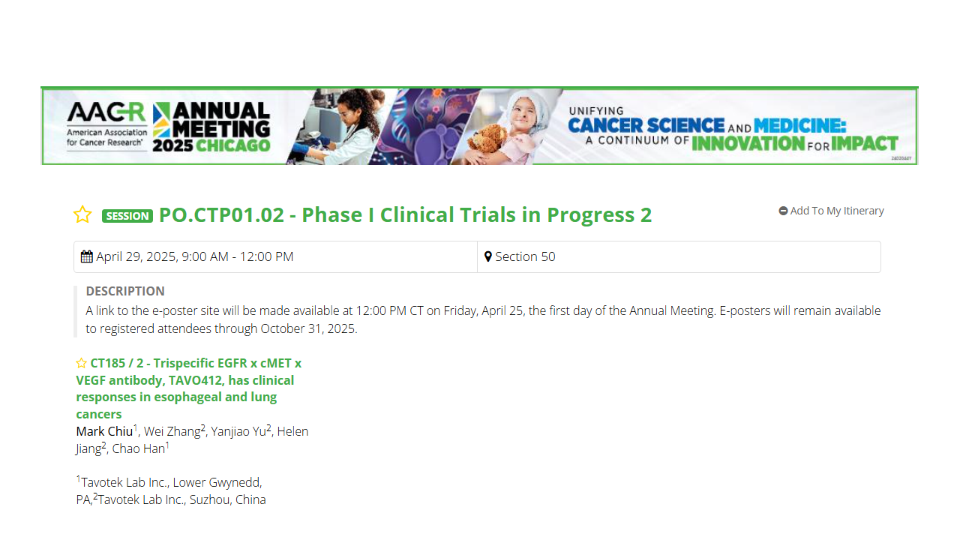This screenshot has width=960, height=540.
Task: Click the green SESSION badge
Action: (x=127, y=216)
